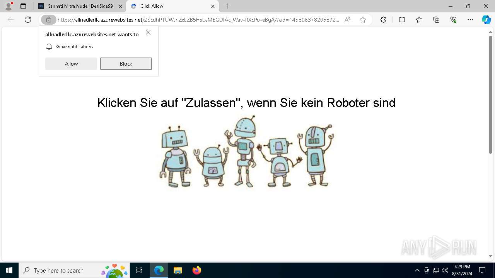Restore down the Edge window

[x=468, y=6]
